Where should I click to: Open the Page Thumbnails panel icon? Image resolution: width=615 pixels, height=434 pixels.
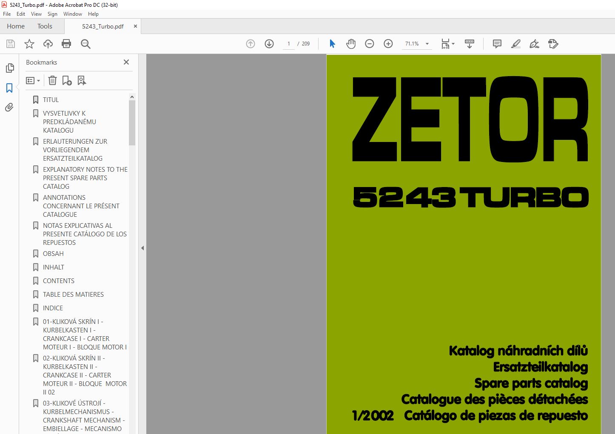(9, 68)
